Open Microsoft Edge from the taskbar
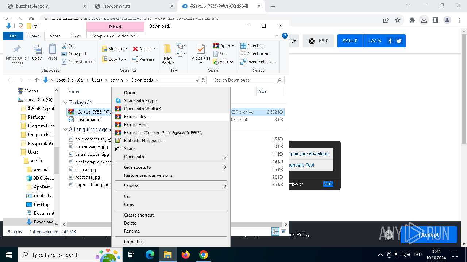467x262 pixels. [x=150, y=255]
